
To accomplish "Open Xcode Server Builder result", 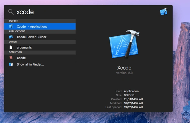I will click(40, 37).
